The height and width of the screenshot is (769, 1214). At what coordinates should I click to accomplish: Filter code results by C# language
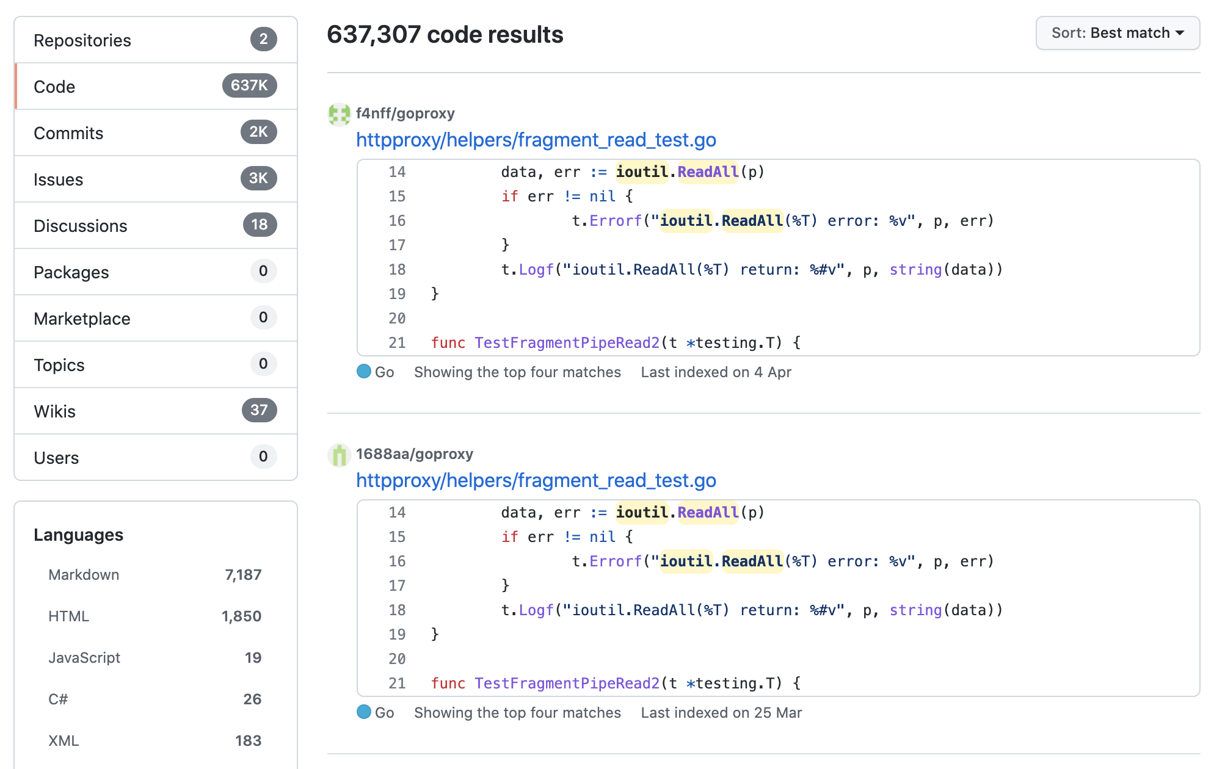[59, 699]
